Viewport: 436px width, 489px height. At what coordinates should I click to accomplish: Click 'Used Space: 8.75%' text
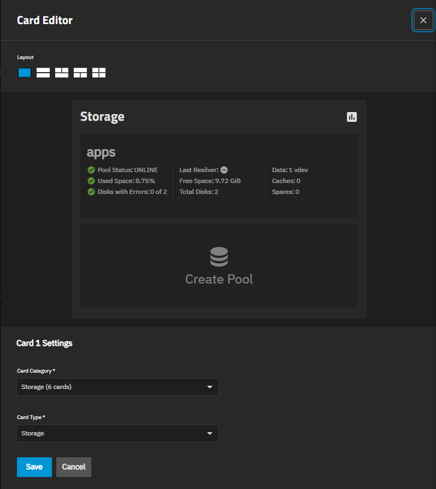[x=126, y=181]
